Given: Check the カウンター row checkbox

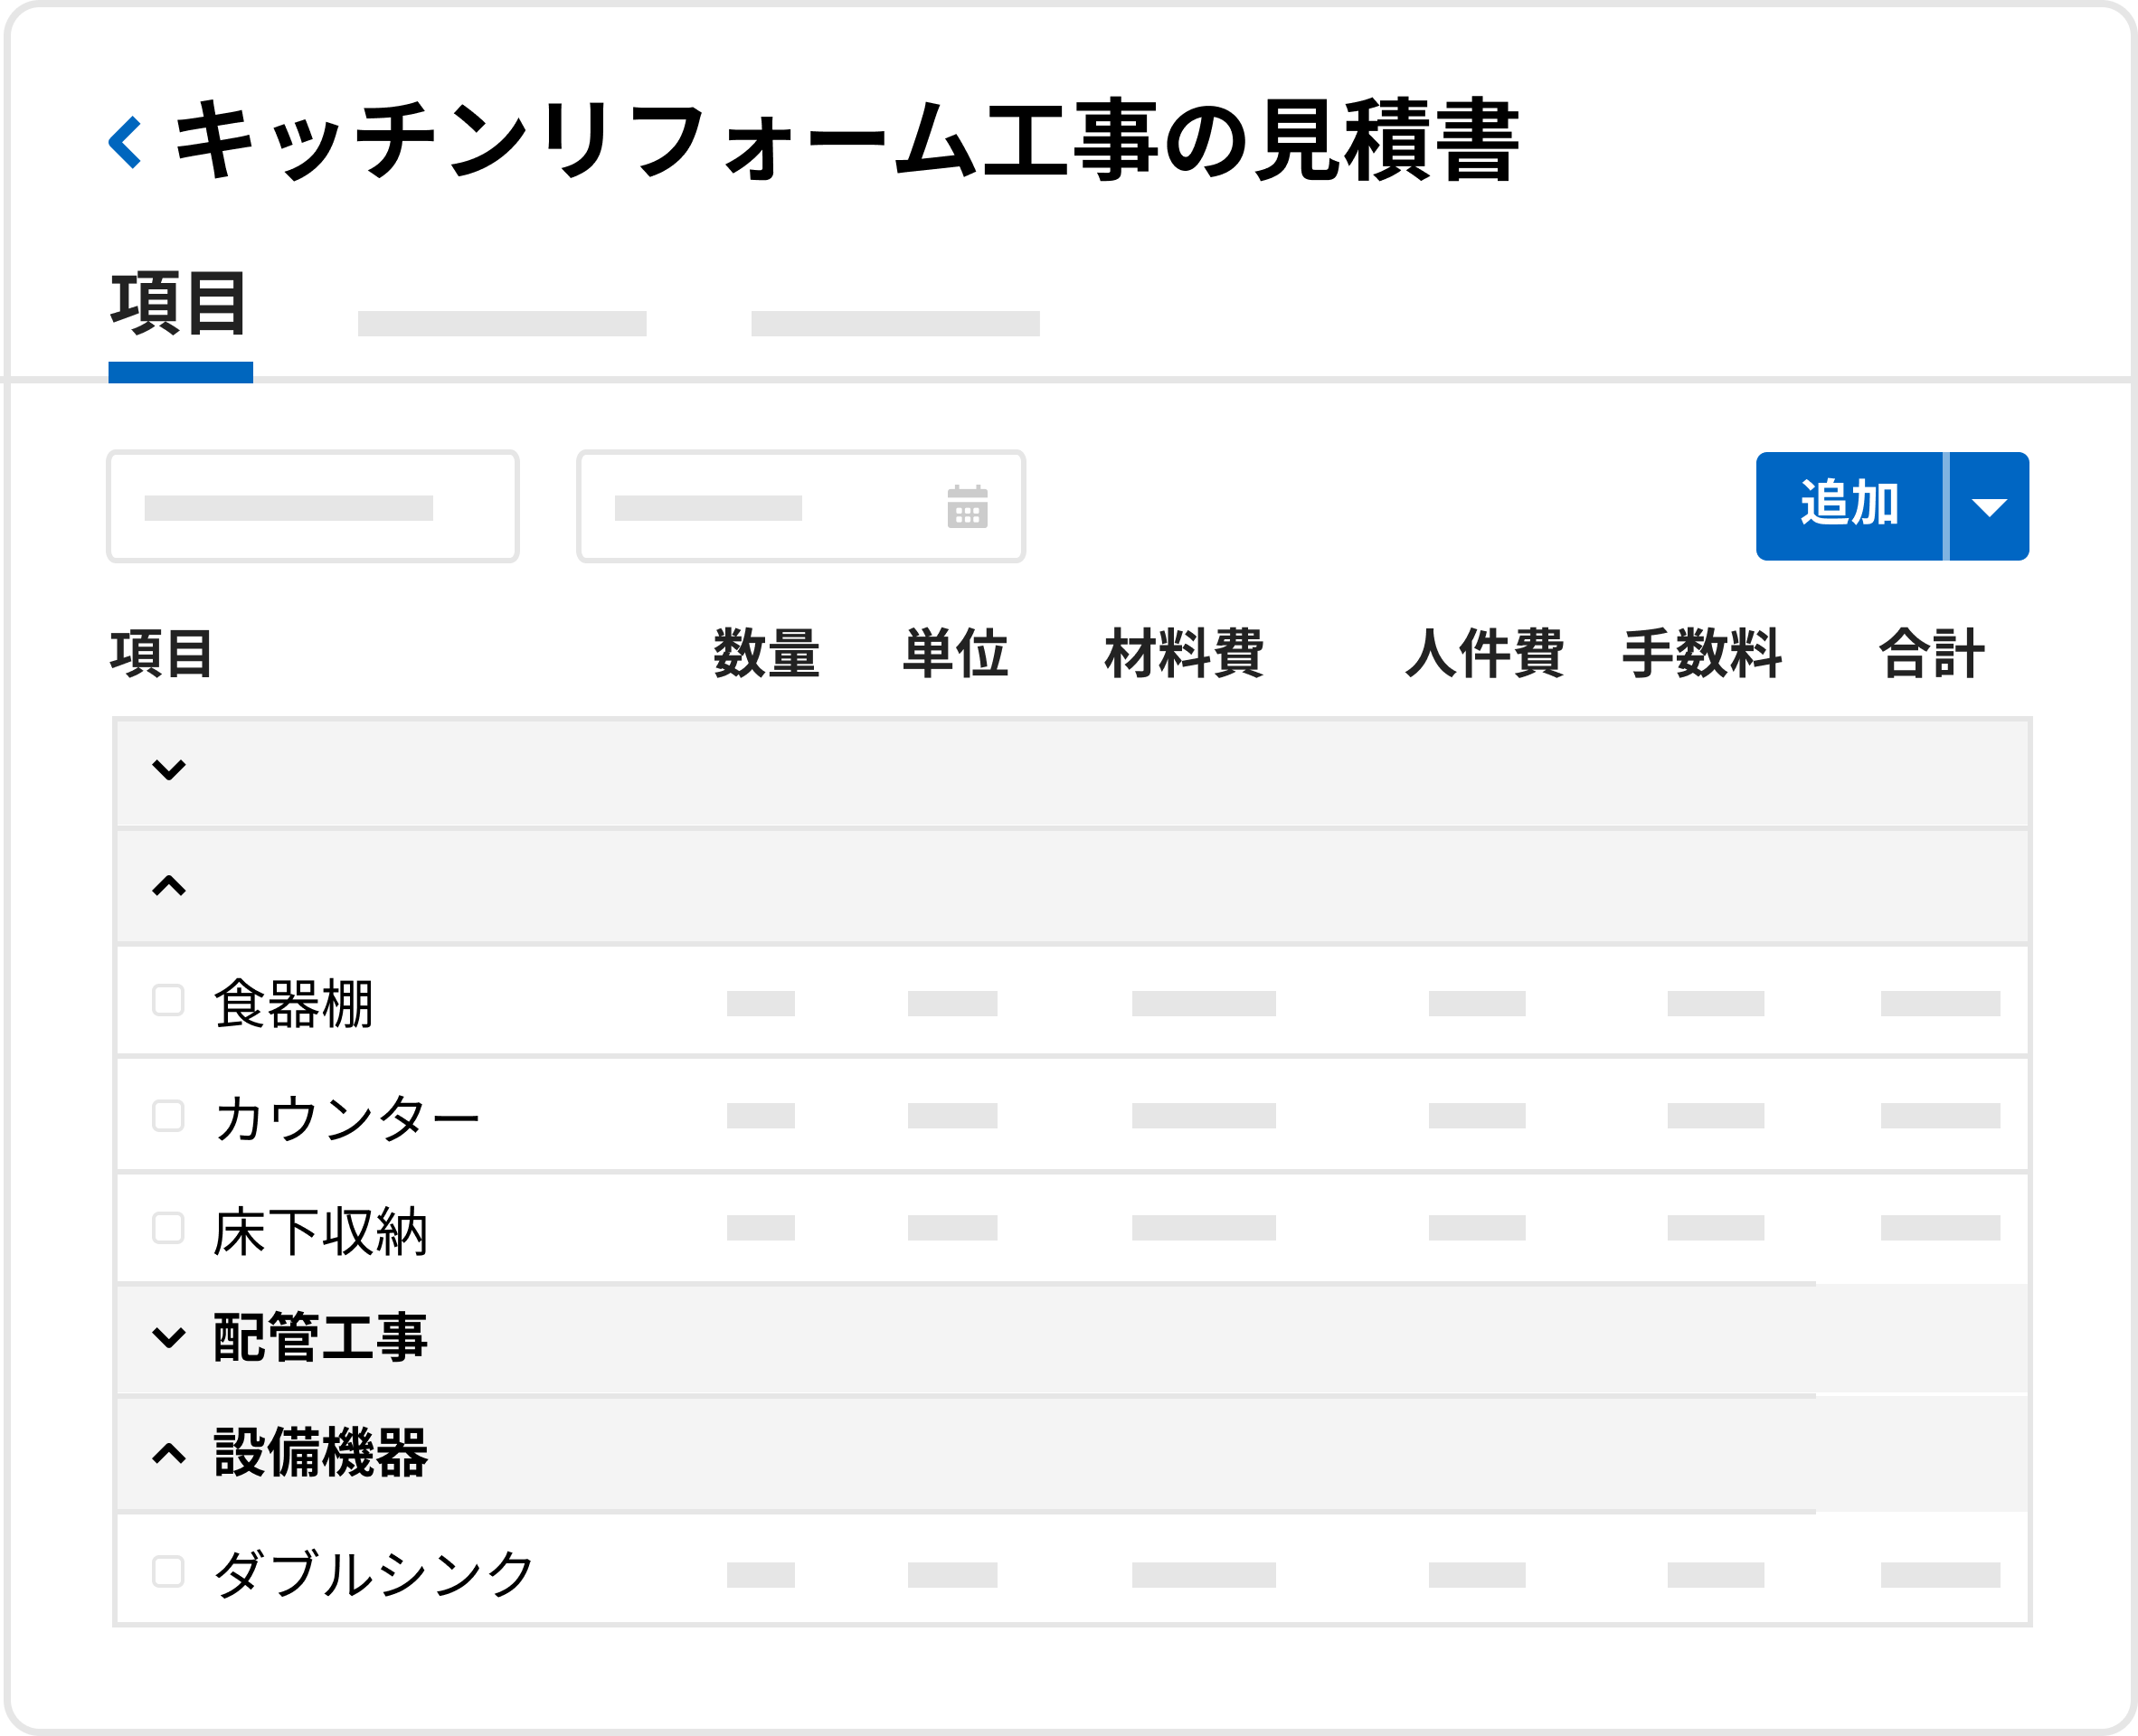Looking at the screenshot, I should 168,1115.
